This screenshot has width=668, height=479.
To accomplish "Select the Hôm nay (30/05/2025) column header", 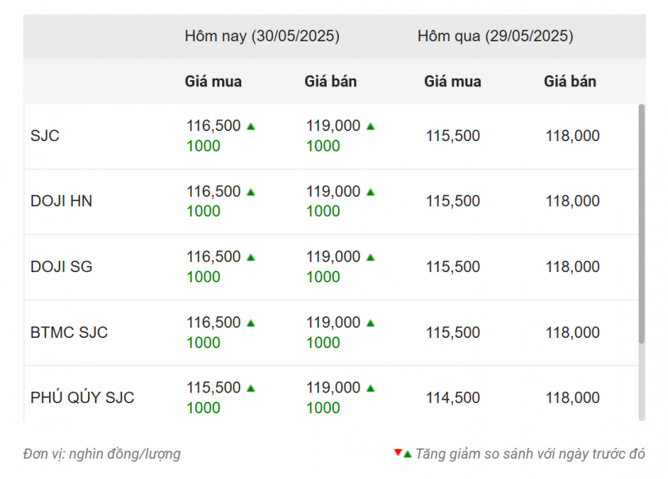I will (262, 36).
